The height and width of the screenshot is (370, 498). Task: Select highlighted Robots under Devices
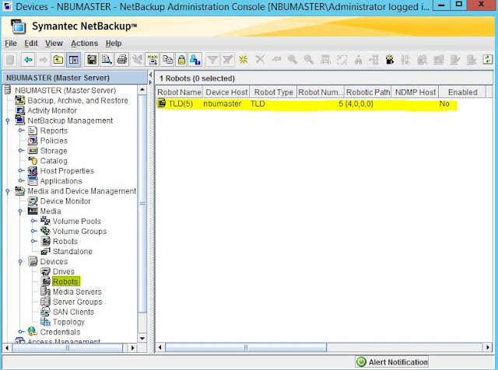(x=65, y=281)
